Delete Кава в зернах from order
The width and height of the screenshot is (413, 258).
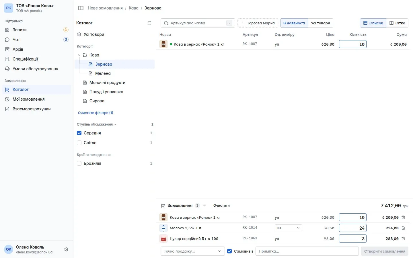click(403, 217)
